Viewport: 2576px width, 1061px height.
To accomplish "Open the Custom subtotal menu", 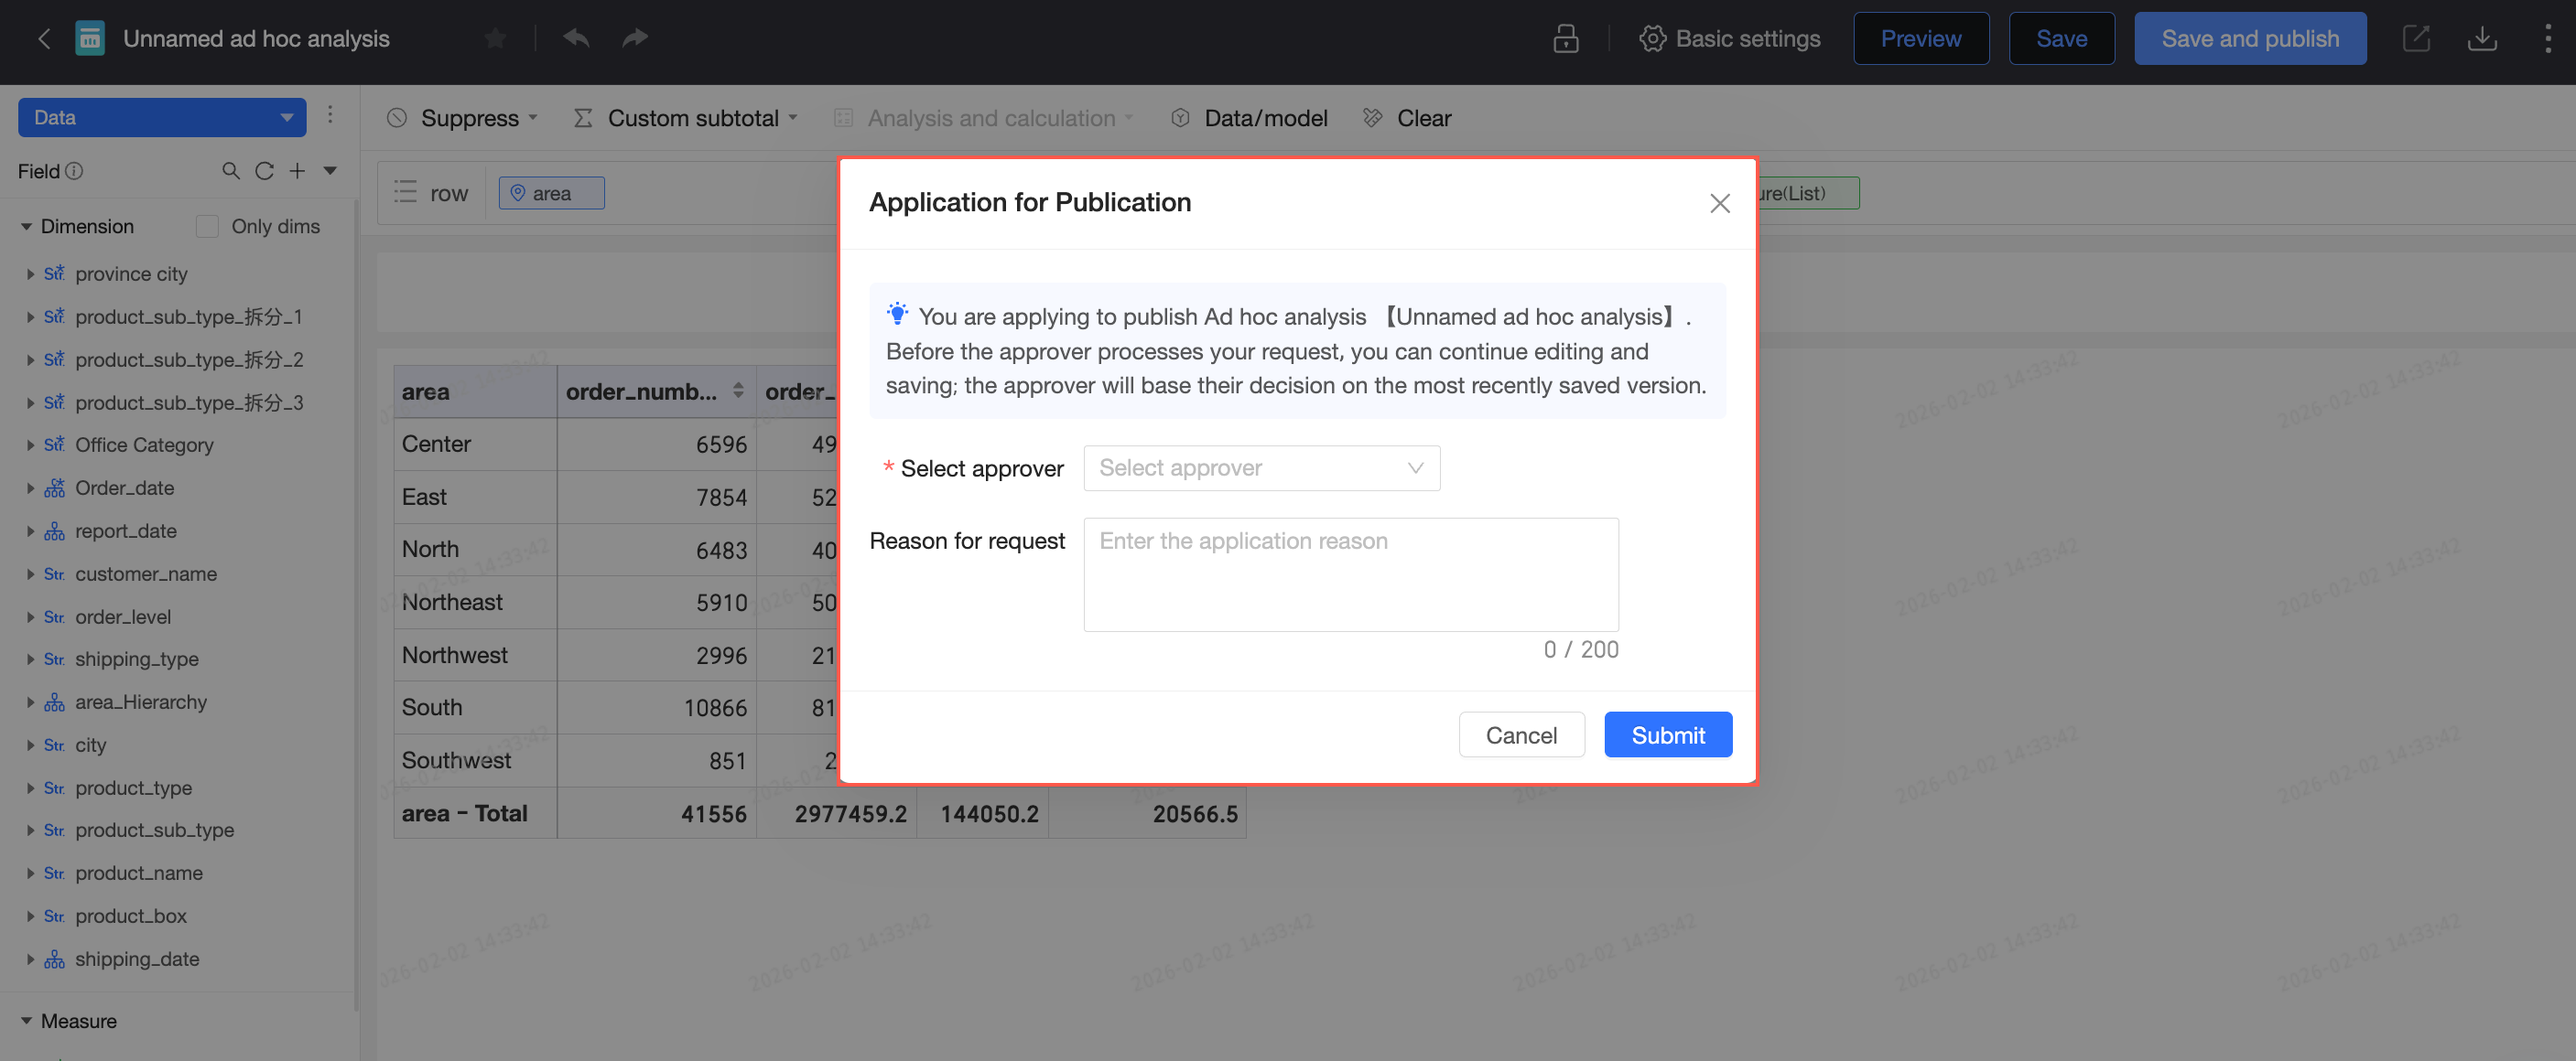I will click(685, 118).
